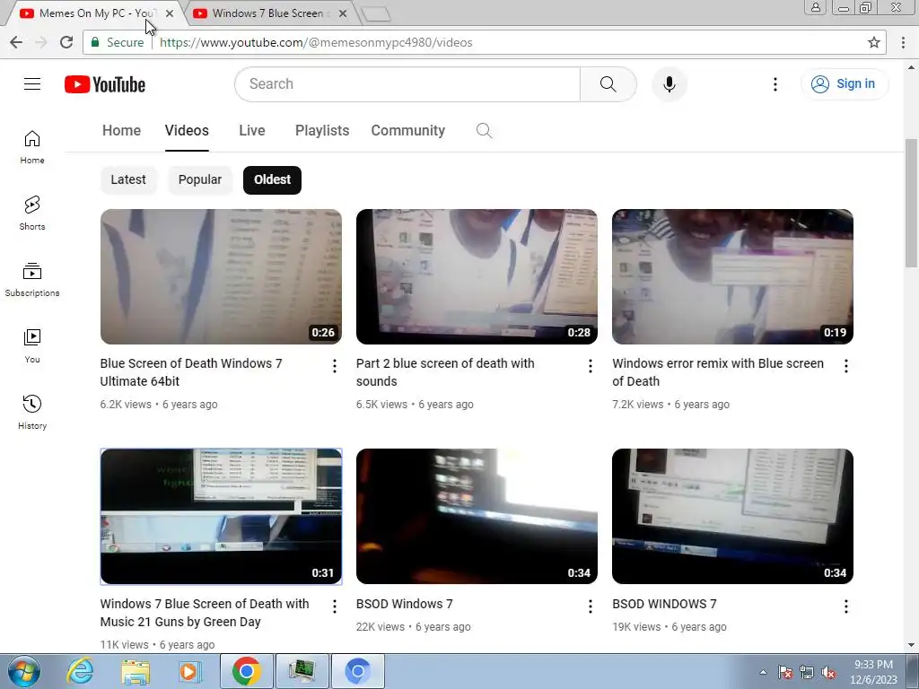Image resolution: width=919 pixels, height=689 pixels.
Task: Play the 0:26 video thumbnail
Action: coord(221,276)
